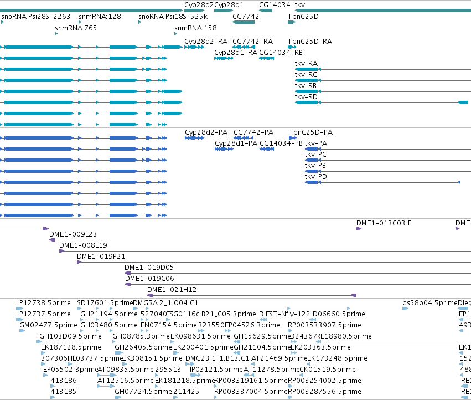
Task: Click the GH26405.5prime EST label
Action: tap(143, 347)
